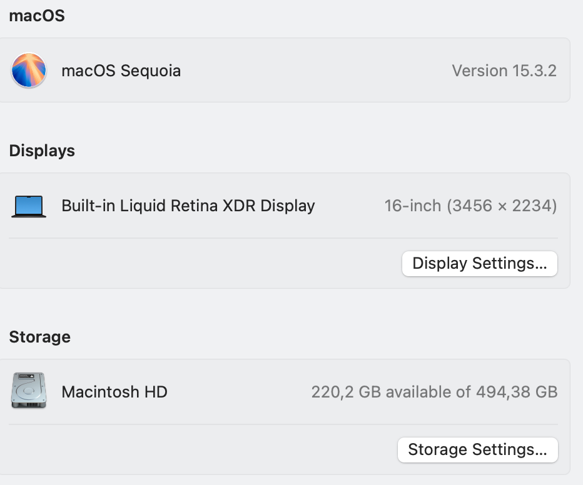Click the 16-inch display size text
The image size is (583, 485).
tap(413, 206)
